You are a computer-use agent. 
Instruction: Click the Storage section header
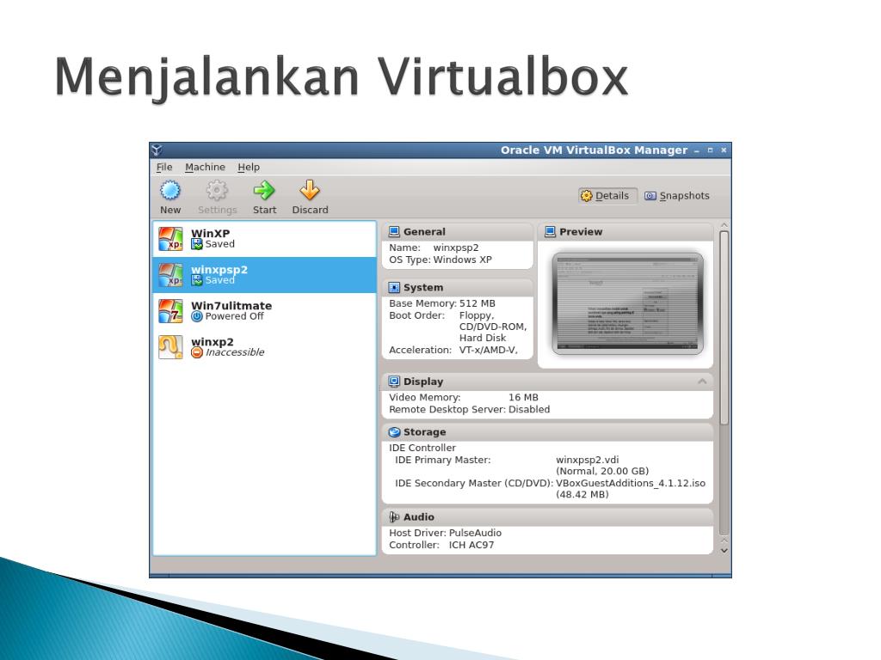click(x=547, y=432)
